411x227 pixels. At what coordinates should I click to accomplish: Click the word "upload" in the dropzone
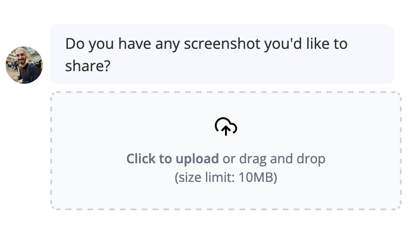coord(197,159)
